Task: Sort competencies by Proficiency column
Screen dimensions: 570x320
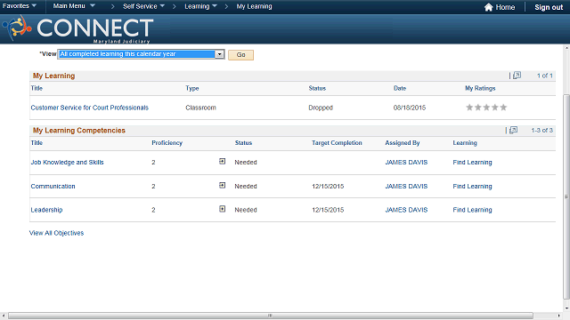Action: click(x=167, y=143)
